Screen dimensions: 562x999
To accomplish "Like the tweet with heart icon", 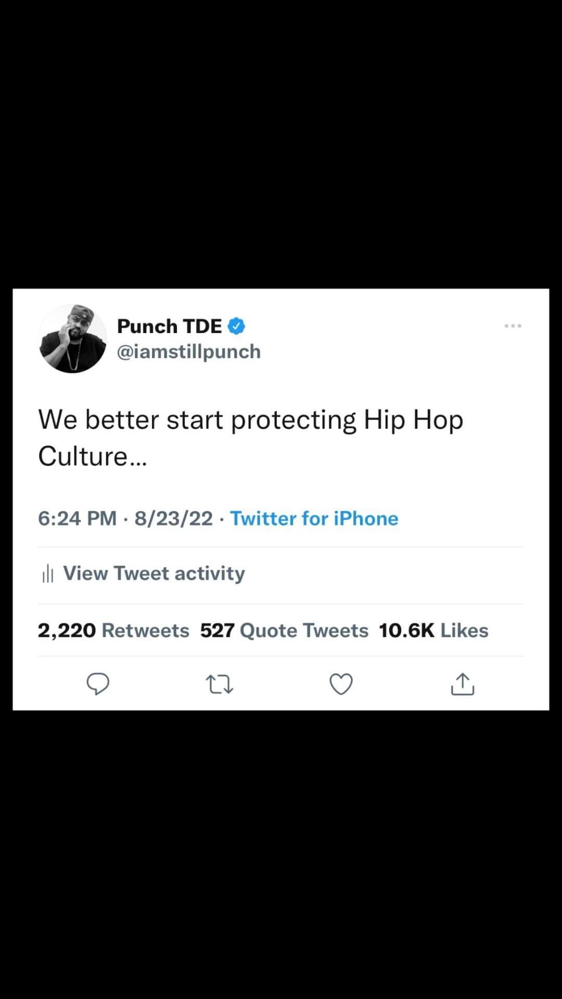I will [x=341, y=684].
